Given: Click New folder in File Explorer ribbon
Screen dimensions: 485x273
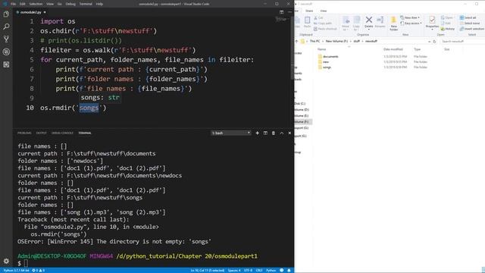Looking at the screenshot, I should [x=393, y=24].
